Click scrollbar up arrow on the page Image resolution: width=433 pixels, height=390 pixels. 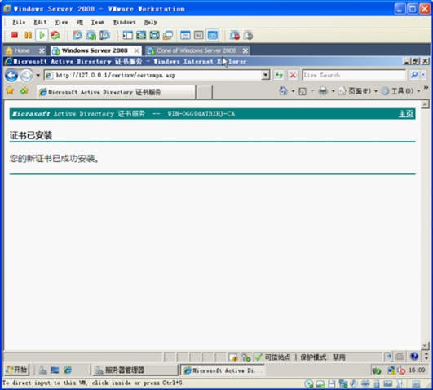point(425,104)
